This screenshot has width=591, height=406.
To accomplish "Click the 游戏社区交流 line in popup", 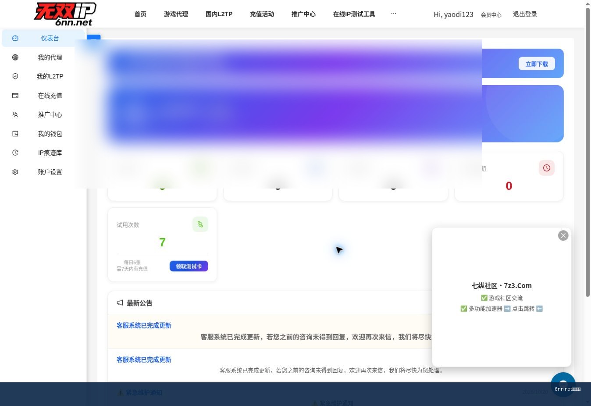I will click(502, 298).
